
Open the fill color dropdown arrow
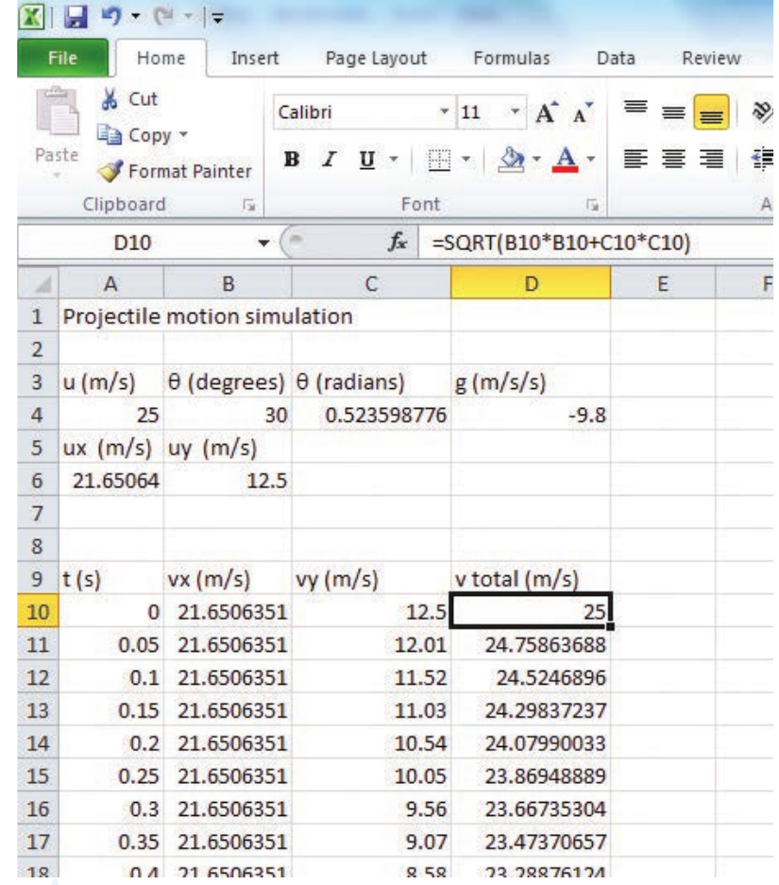[536, 160]
